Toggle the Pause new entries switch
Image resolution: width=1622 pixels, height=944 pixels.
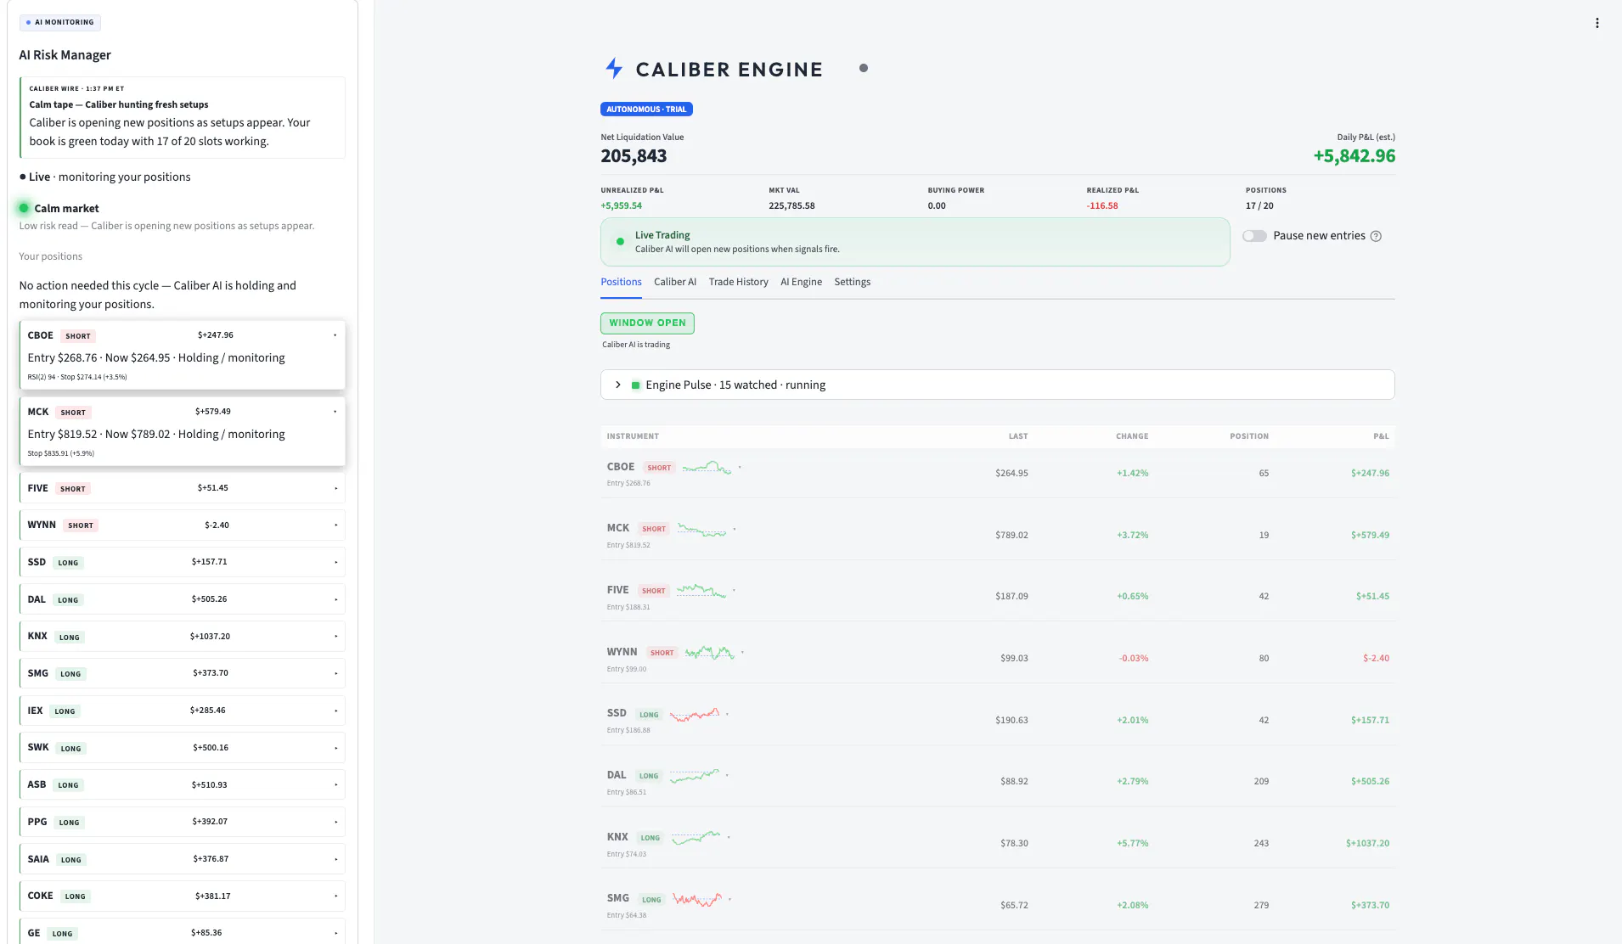pos(1254,236)
